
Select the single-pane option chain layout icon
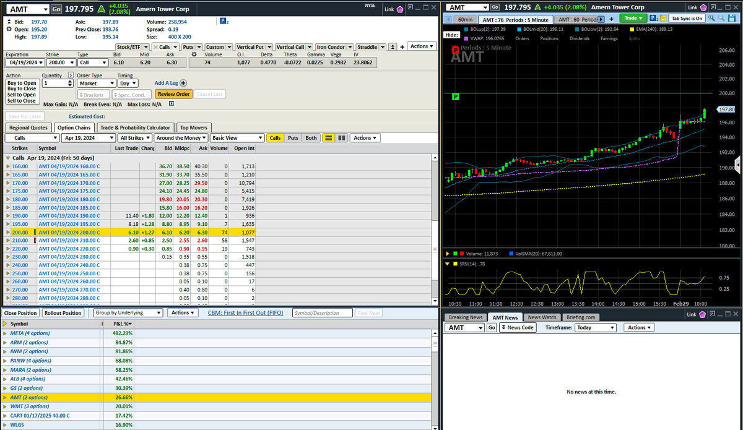click(x=329, y=138)
